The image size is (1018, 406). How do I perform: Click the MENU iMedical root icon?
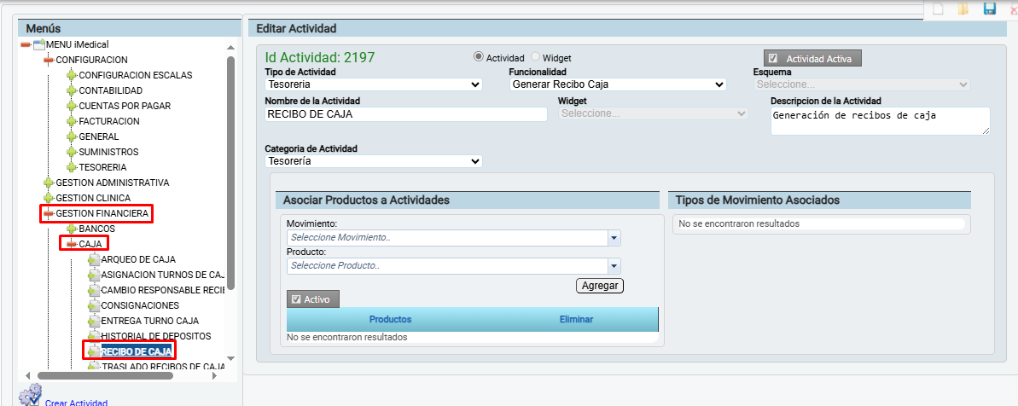click(38, 44)
